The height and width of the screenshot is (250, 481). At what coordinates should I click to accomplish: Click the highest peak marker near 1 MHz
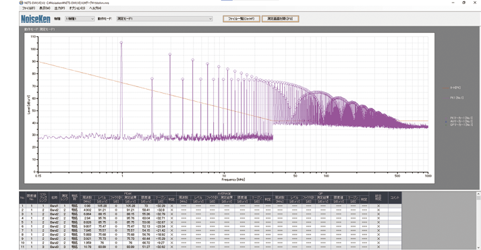pos(121,42)
